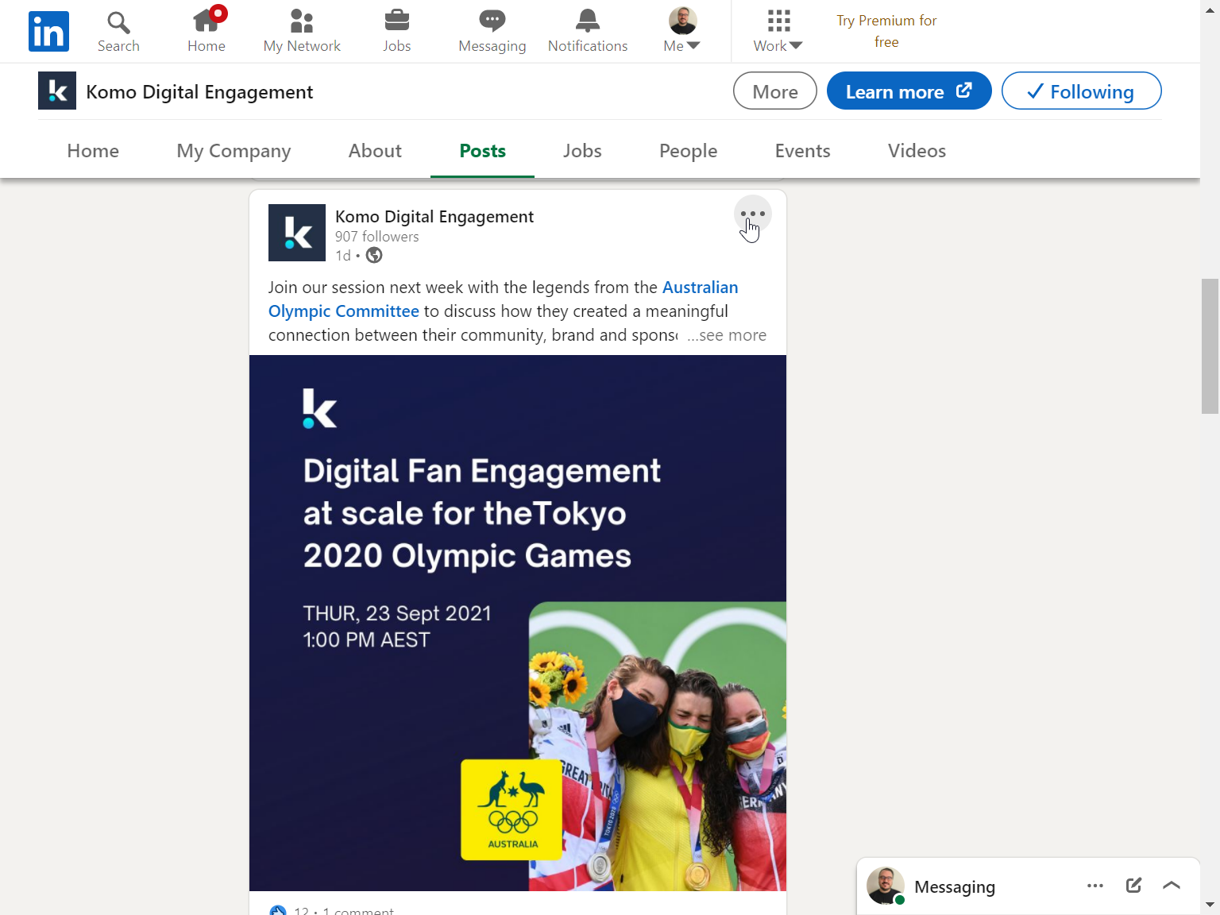Compose a new message icon

(1133, 886)
